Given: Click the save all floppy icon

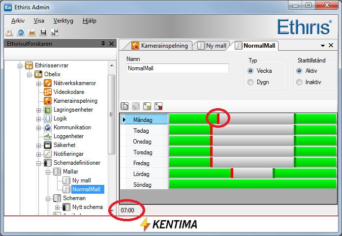Looking at the screenshot, I should click(x=55, y=32).
